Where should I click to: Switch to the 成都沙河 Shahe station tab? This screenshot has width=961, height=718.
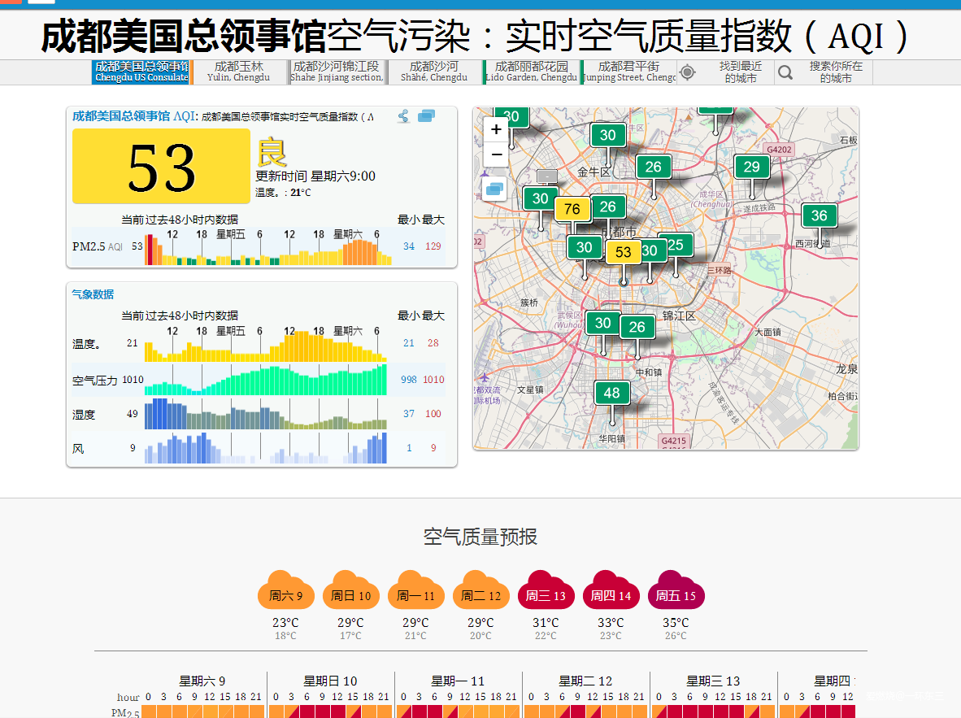pyautogui.click(x=433, y=72)
